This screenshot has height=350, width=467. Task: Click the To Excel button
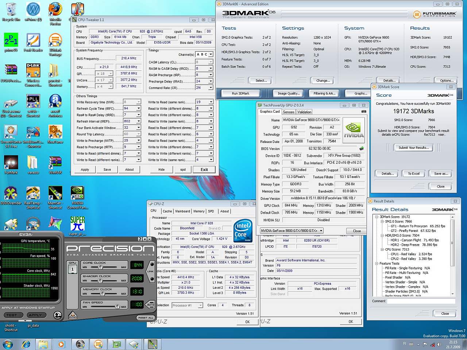coord(413,174)
